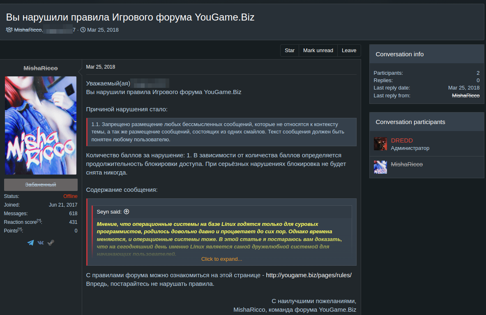The width and height of the screenshot is (486, 315).
Task: Open the yougame.biz/pages/rules link
Action: click(x=309, y=275)
